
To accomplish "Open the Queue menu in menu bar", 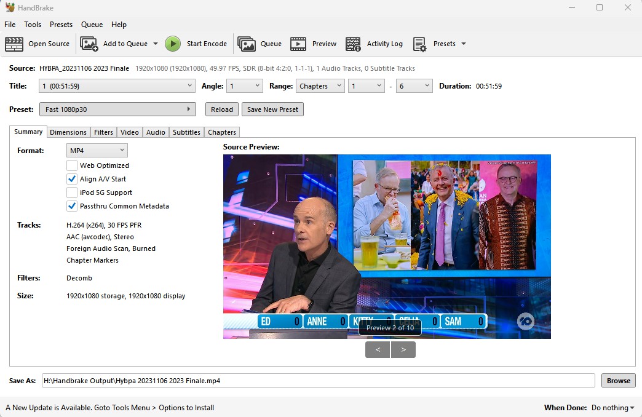I will pos(92,25).
